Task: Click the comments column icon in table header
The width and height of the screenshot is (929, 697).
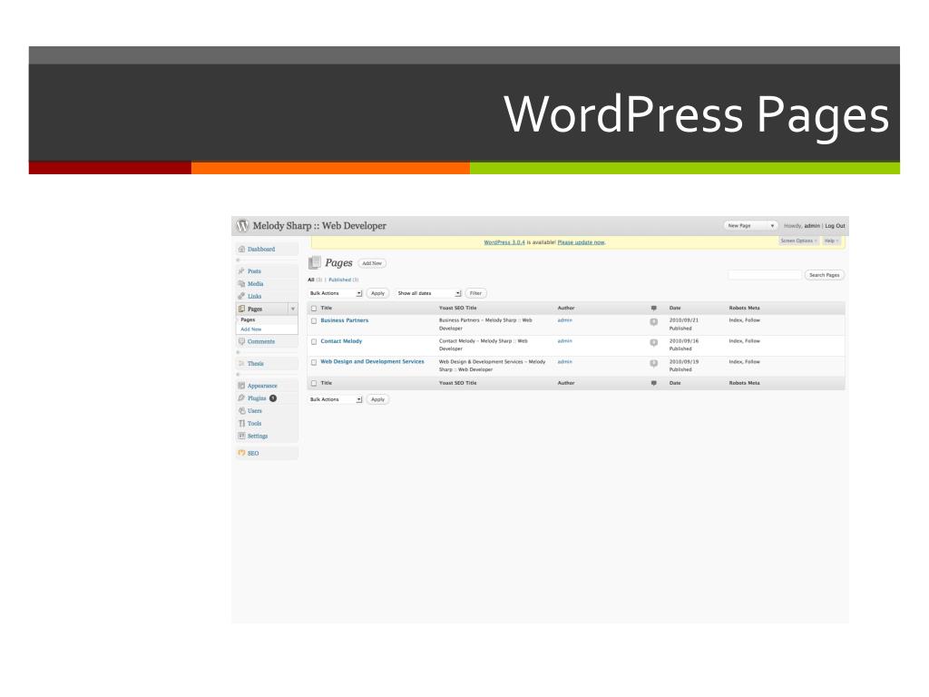Action: click(654, 309)
